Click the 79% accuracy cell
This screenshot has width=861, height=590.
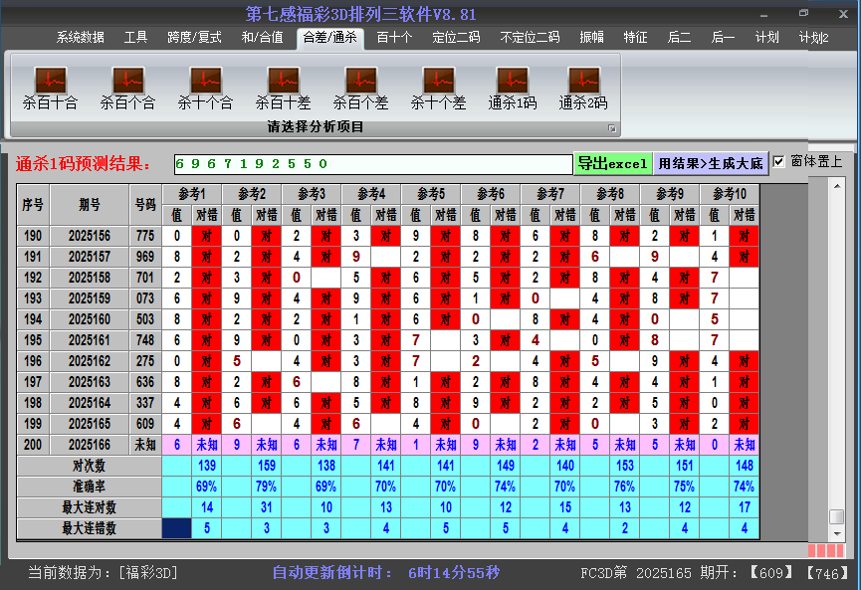[267, 487]
